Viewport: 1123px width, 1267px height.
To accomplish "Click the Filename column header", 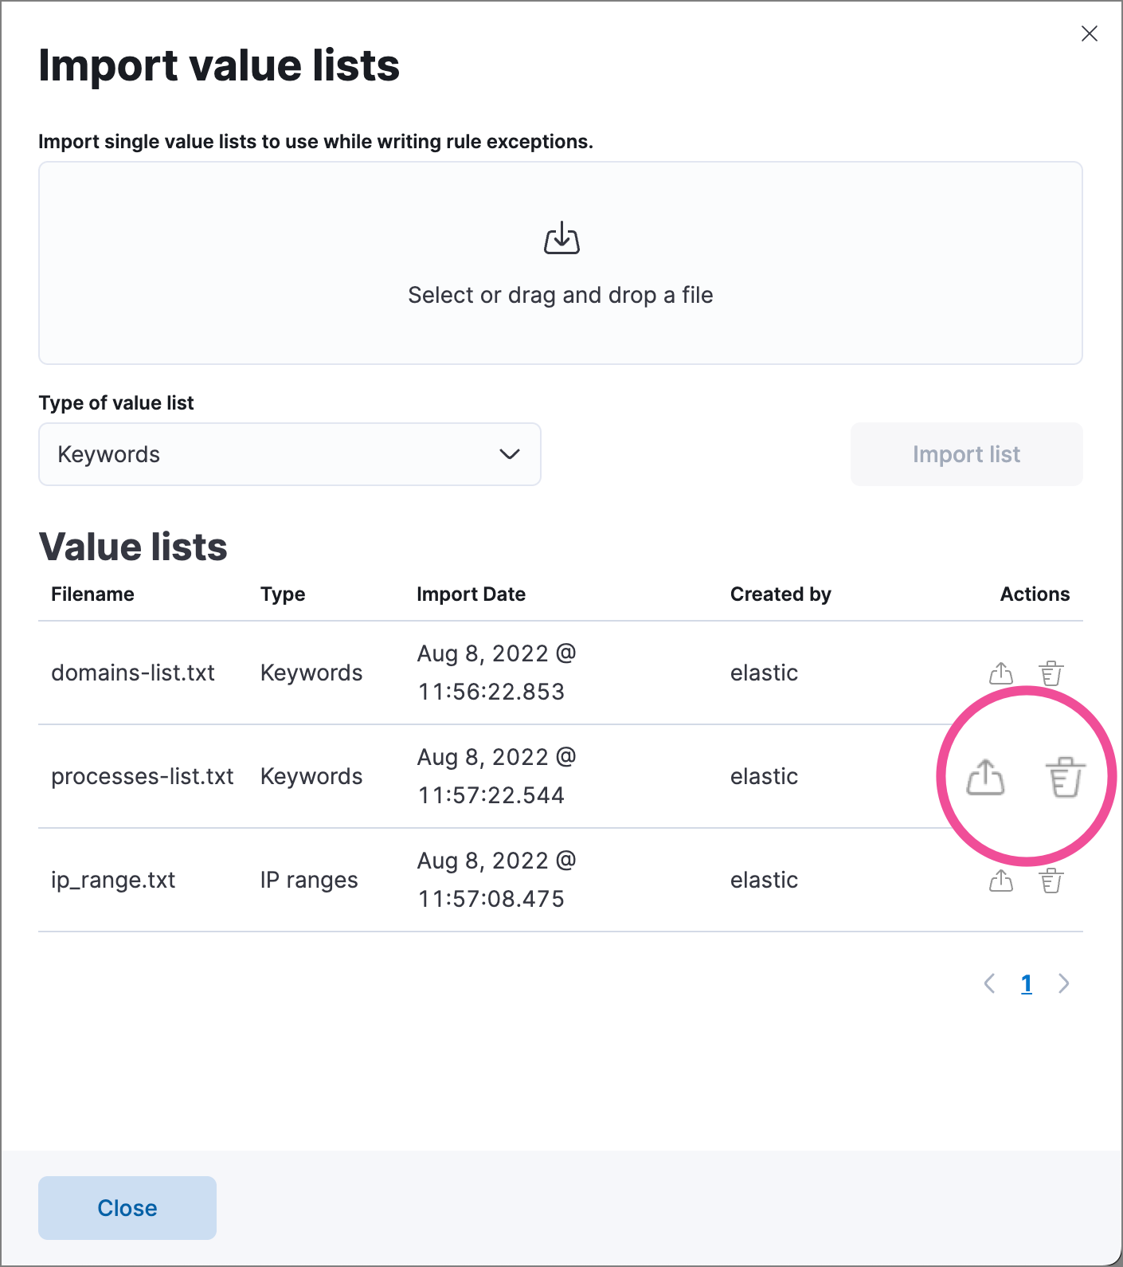I will (92, 594).
